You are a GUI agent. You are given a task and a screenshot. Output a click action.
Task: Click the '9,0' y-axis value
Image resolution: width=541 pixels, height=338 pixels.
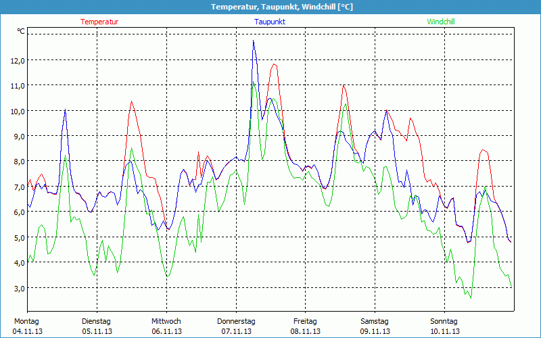tap(20, 137)
